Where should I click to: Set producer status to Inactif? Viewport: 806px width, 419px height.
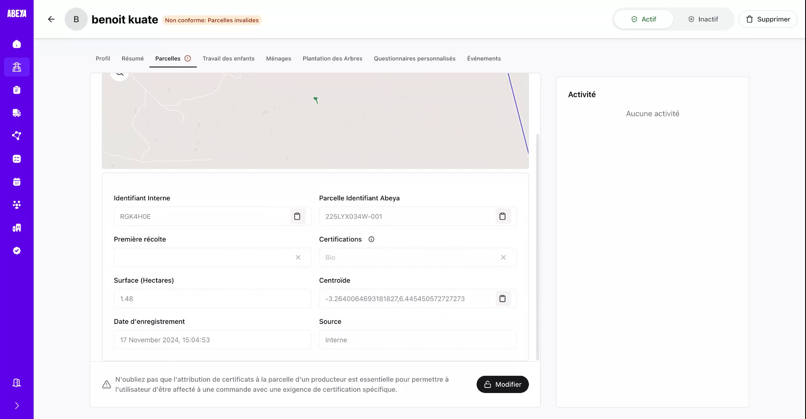point(703,19)
